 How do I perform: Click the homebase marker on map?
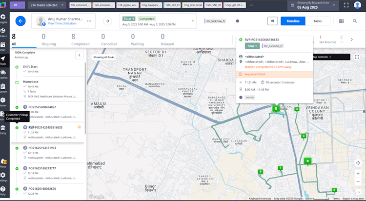coord(307,161)
